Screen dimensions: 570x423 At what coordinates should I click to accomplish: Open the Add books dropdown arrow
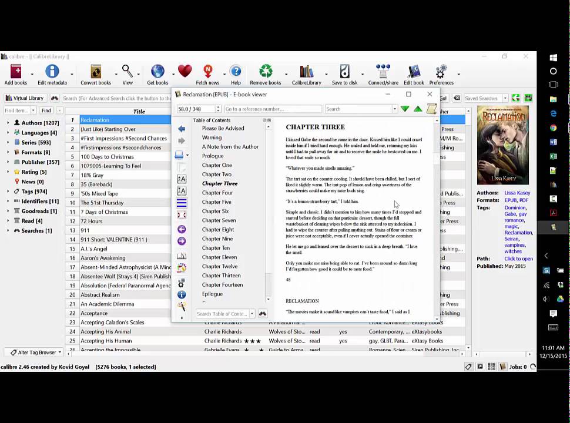point(32,74)
